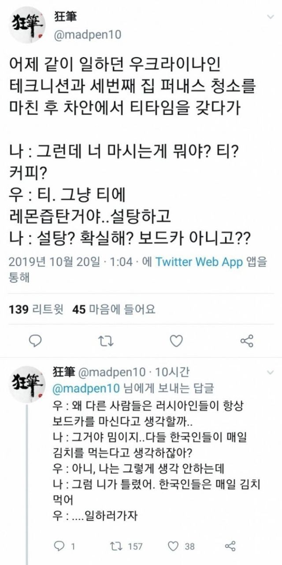Click the reply icon under the main tweet
The width and height of the screenshot is (282, 565).
point(38,340)
